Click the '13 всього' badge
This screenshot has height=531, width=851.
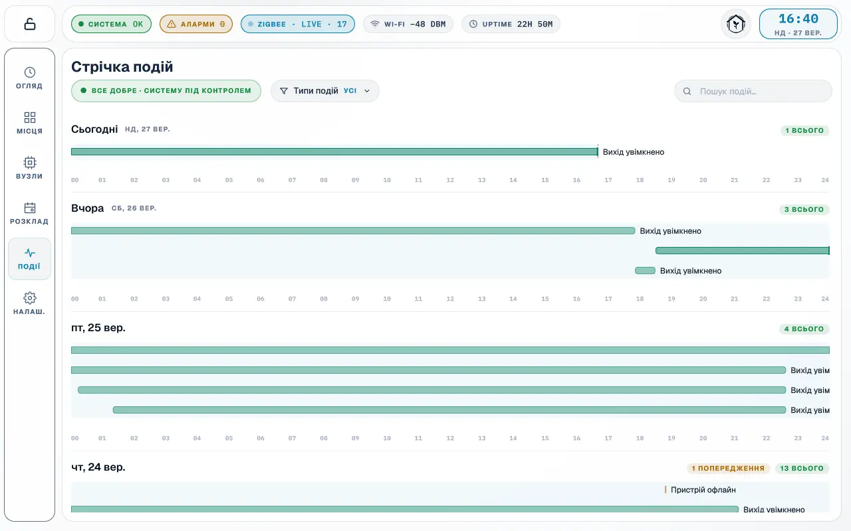click(802, 469)
